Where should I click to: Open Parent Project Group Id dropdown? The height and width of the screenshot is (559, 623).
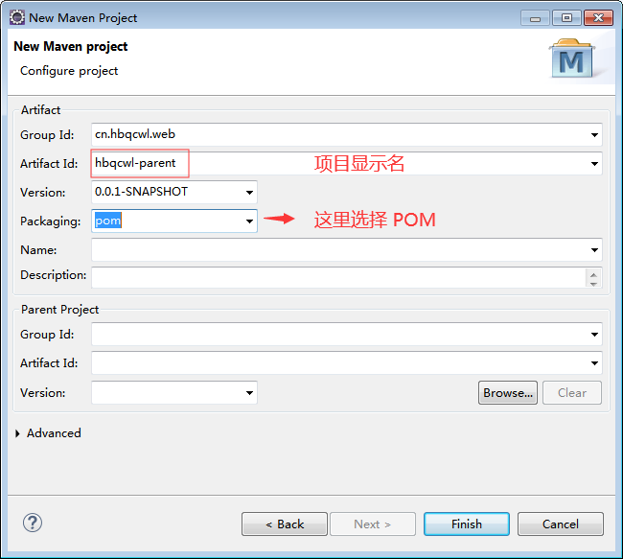pyautogui.click(x=594, y=335)
